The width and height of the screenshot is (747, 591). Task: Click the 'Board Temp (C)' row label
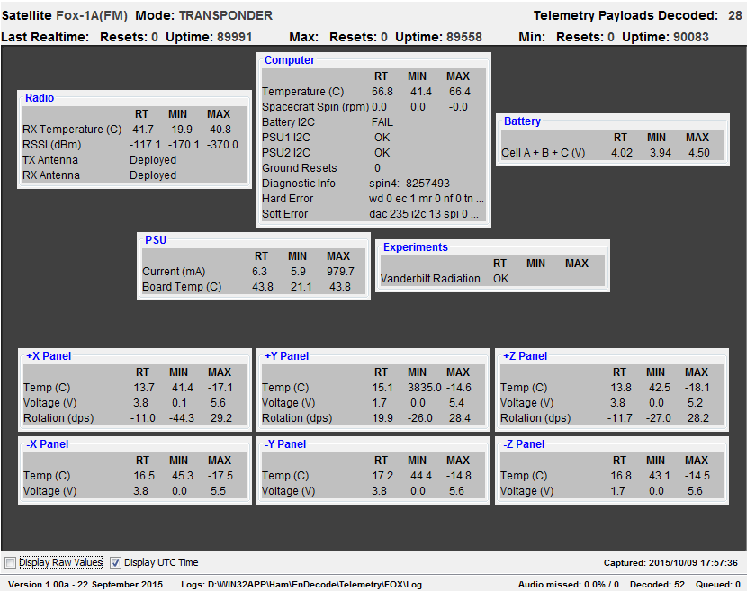point(182,287)
